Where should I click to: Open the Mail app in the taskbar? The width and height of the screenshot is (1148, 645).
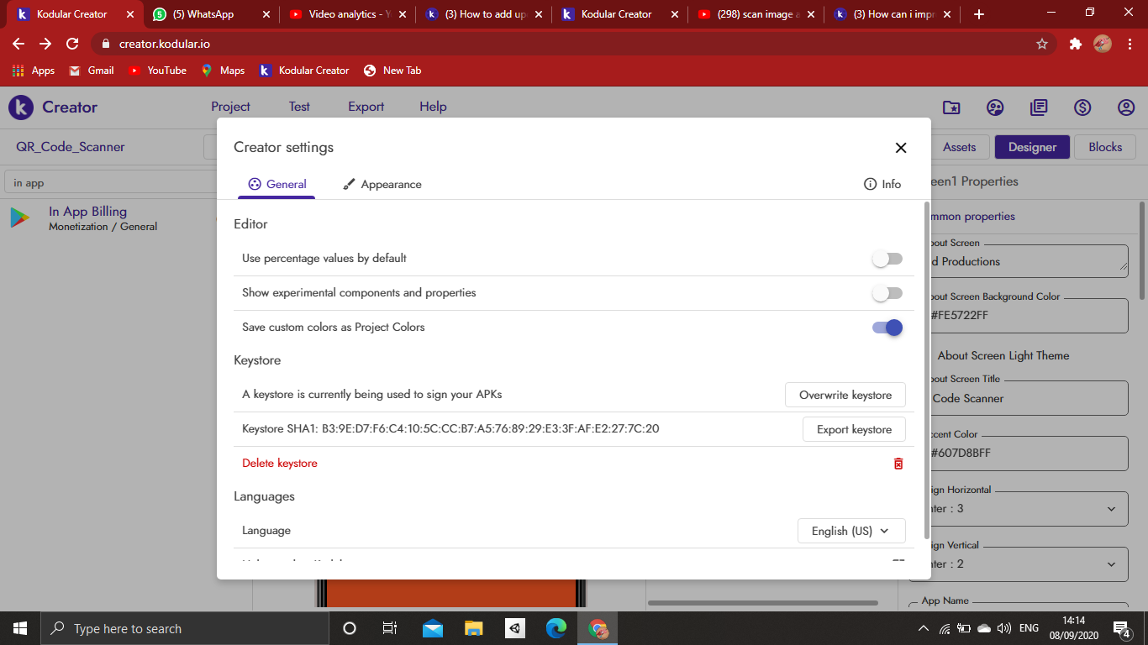coord(433,628)
